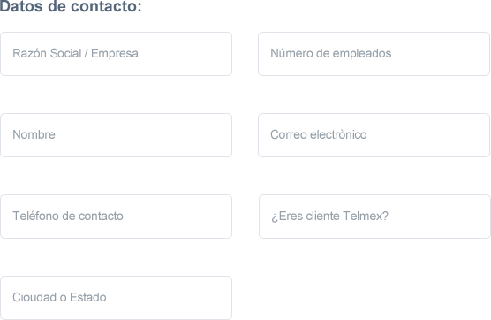491x320 pixels.
Task: Focus the Razón Social / Empresa field
Action: 116,54
